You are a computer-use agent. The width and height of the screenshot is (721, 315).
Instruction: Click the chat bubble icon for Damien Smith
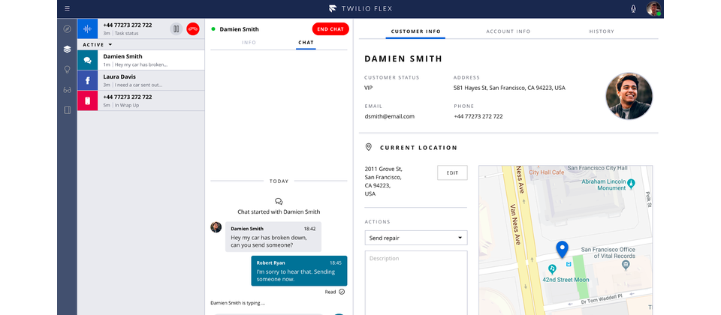pyautogui.click(x=87, y=60)
